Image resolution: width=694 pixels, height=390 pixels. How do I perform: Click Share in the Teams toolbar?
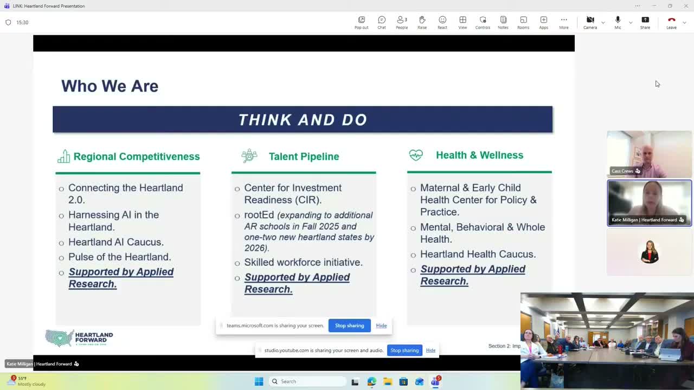tap(645, 22)
